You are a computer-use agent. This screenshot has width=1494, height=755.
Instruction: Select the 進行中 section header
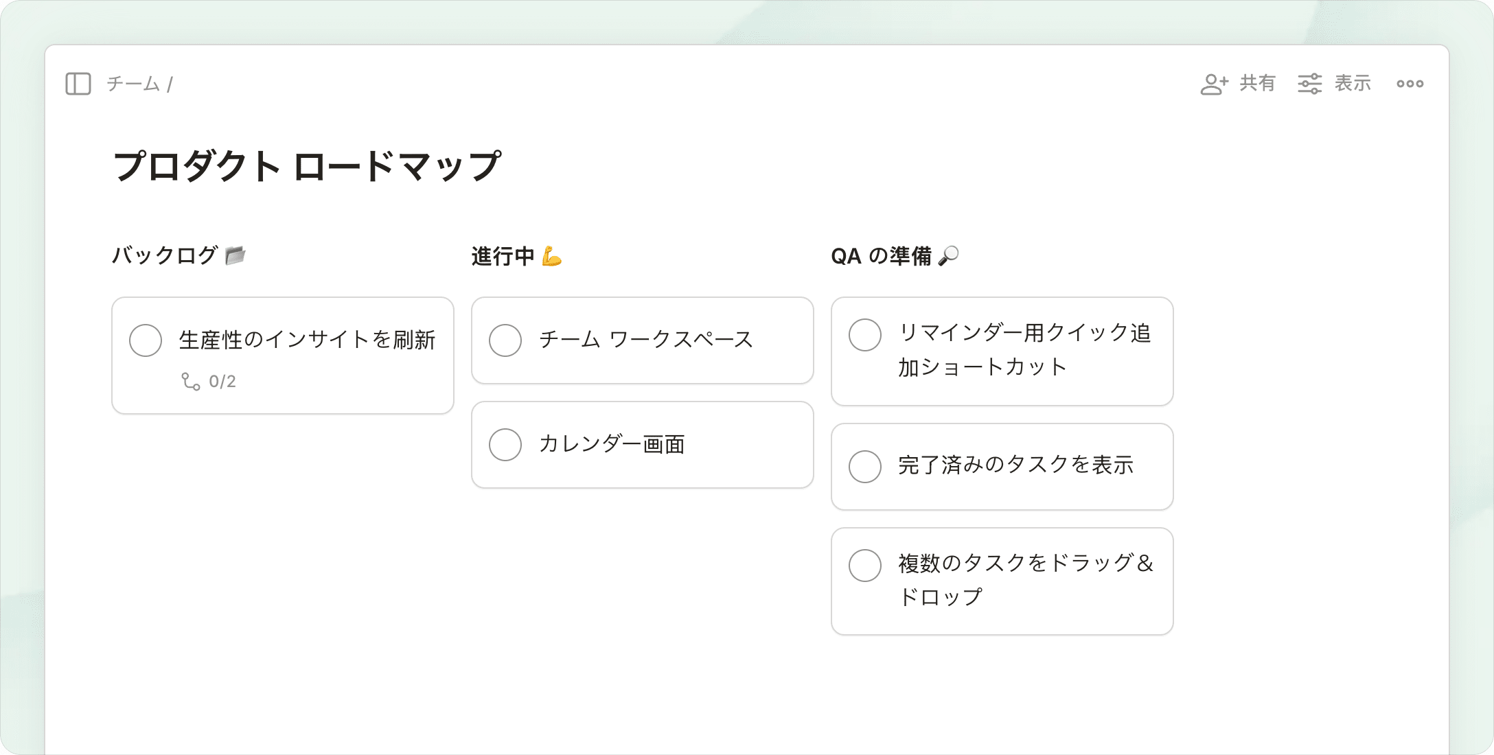pyautogui.click(x=503, y=256)
